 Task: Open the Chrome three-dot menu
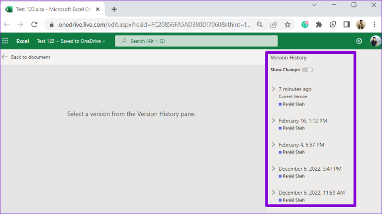374,24
